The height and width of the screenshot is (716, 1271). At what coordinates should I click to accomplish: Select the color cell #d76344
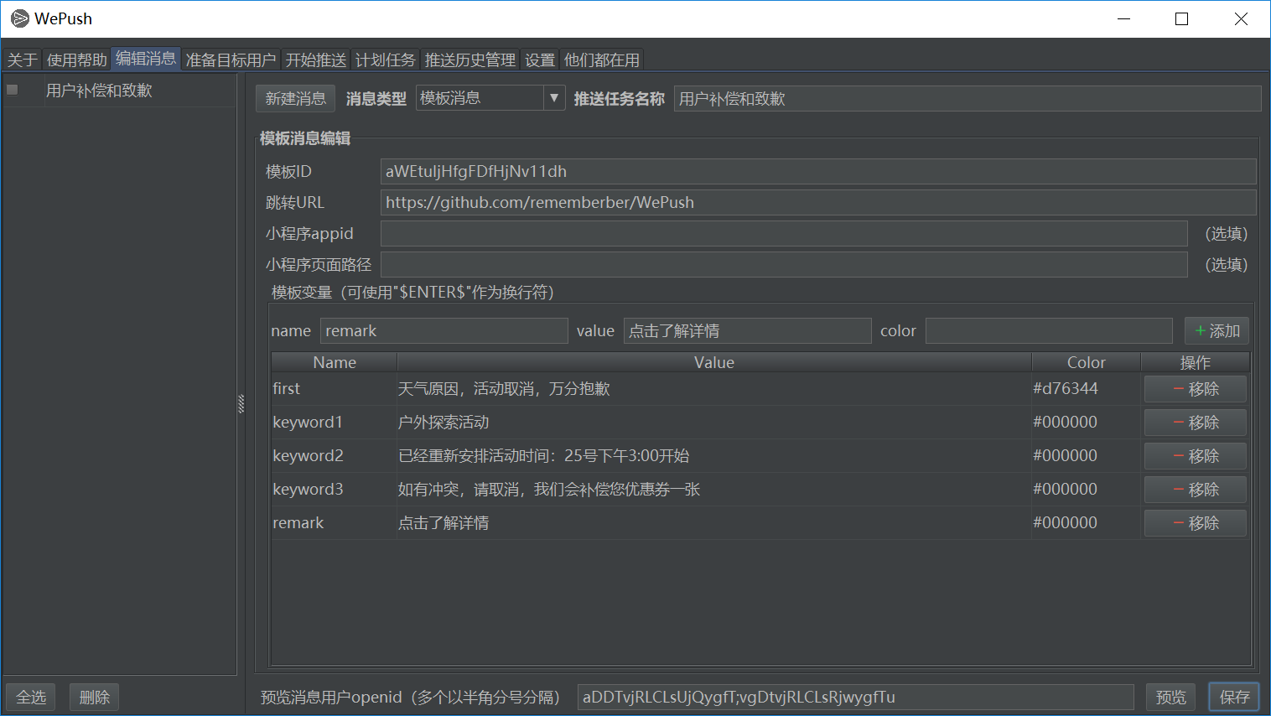[x=1087, y=388]
